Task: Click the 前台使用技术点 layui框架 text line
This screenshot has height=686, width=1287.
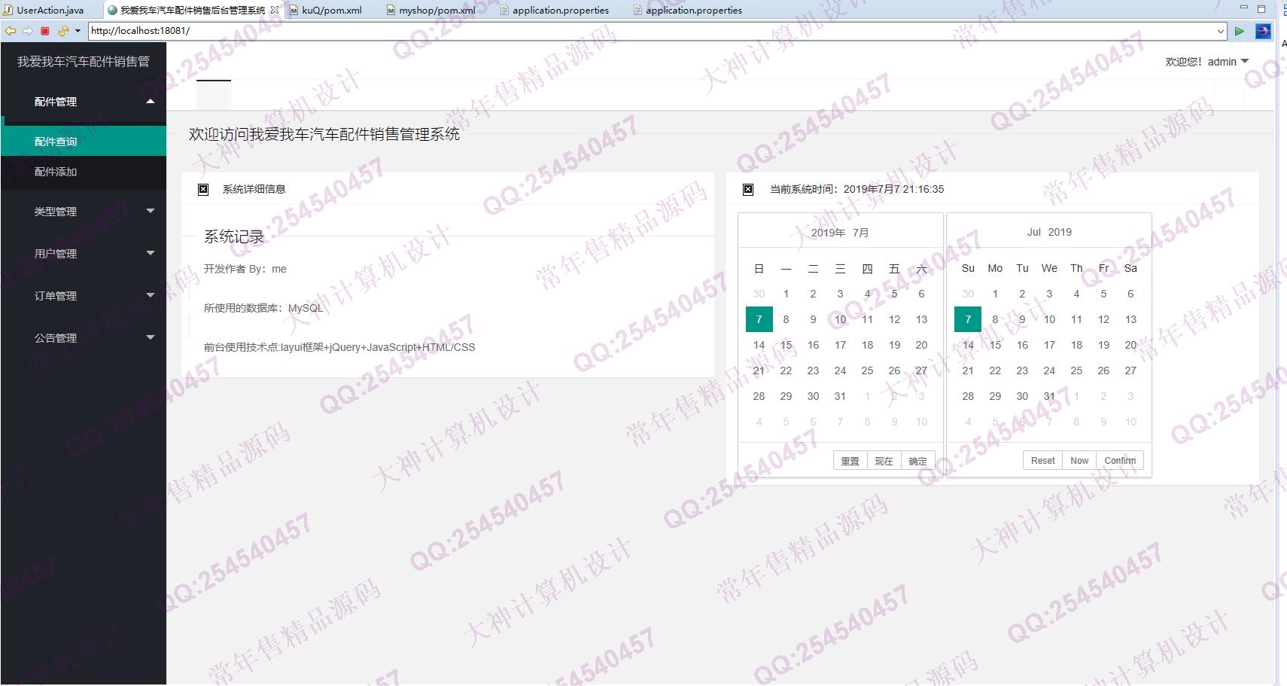Action: [x=339, y=347]
